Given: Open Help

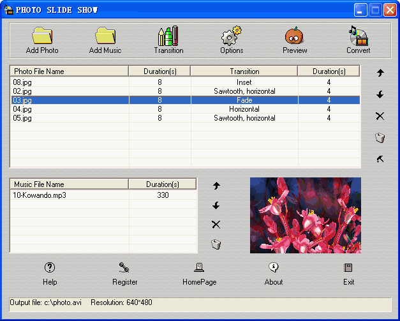Looking at the screenshot, I should click(50, 273).
